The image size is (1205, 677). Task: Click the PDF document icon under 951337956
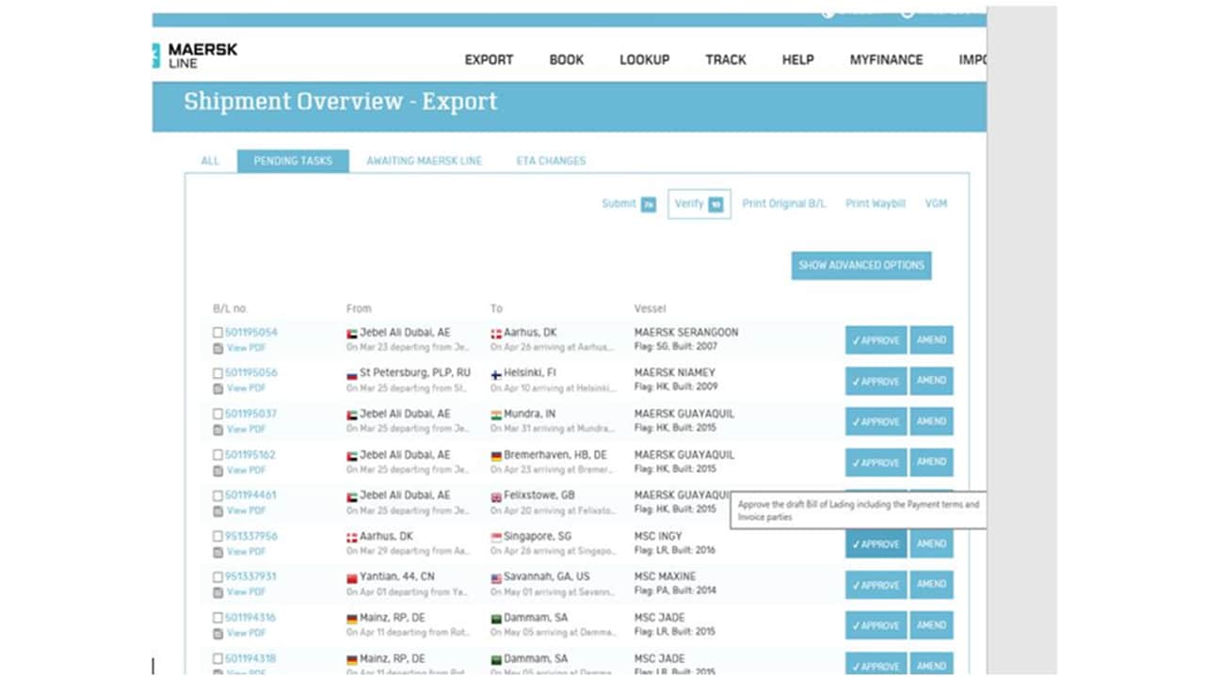click(x=217, y=552)
